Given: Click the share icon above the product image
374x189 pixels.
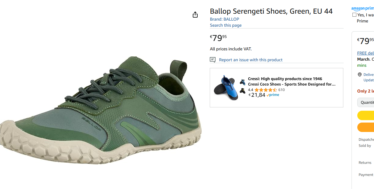Looking at the screenshot, I should coord(195,15).
